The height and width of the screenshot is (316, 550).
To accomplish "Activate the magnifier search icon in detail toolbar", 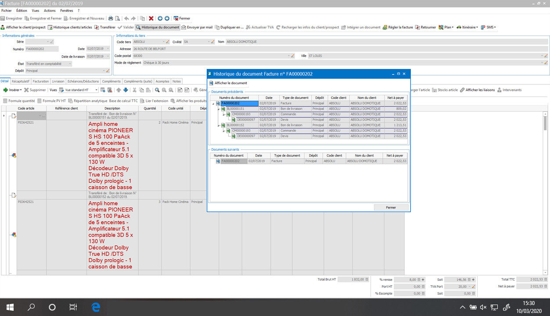I will [x=156, y=90].
